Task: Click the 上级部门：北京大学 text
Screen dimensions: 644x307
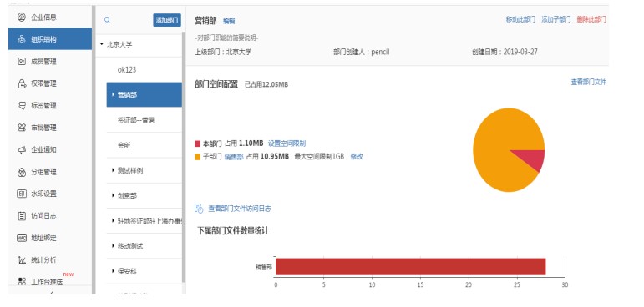Action: 223,52
